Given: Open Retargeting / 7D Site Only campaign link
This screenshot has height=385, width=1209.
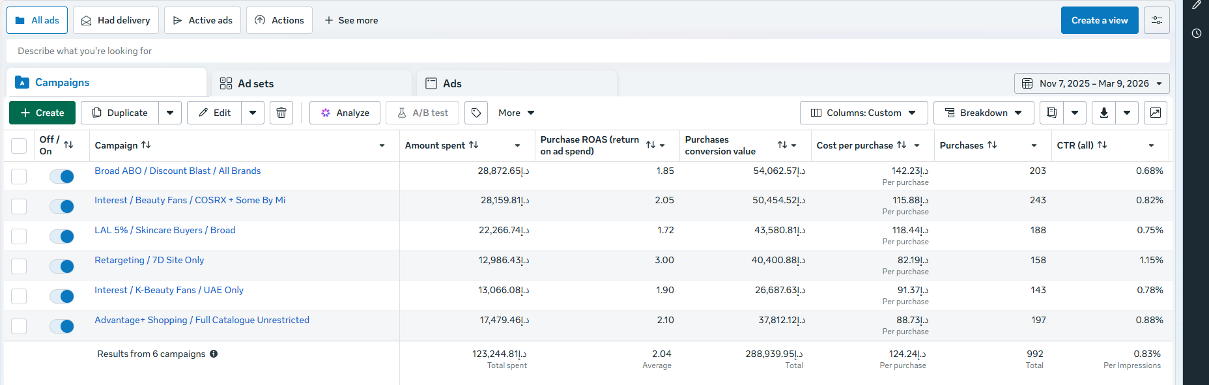Looking at the screenshot, I should 149,260.
